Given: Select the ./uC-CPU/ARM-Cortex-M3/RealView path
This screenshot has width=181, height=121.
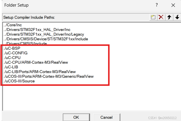Looking at the screenshot, I should coord(36,62).
